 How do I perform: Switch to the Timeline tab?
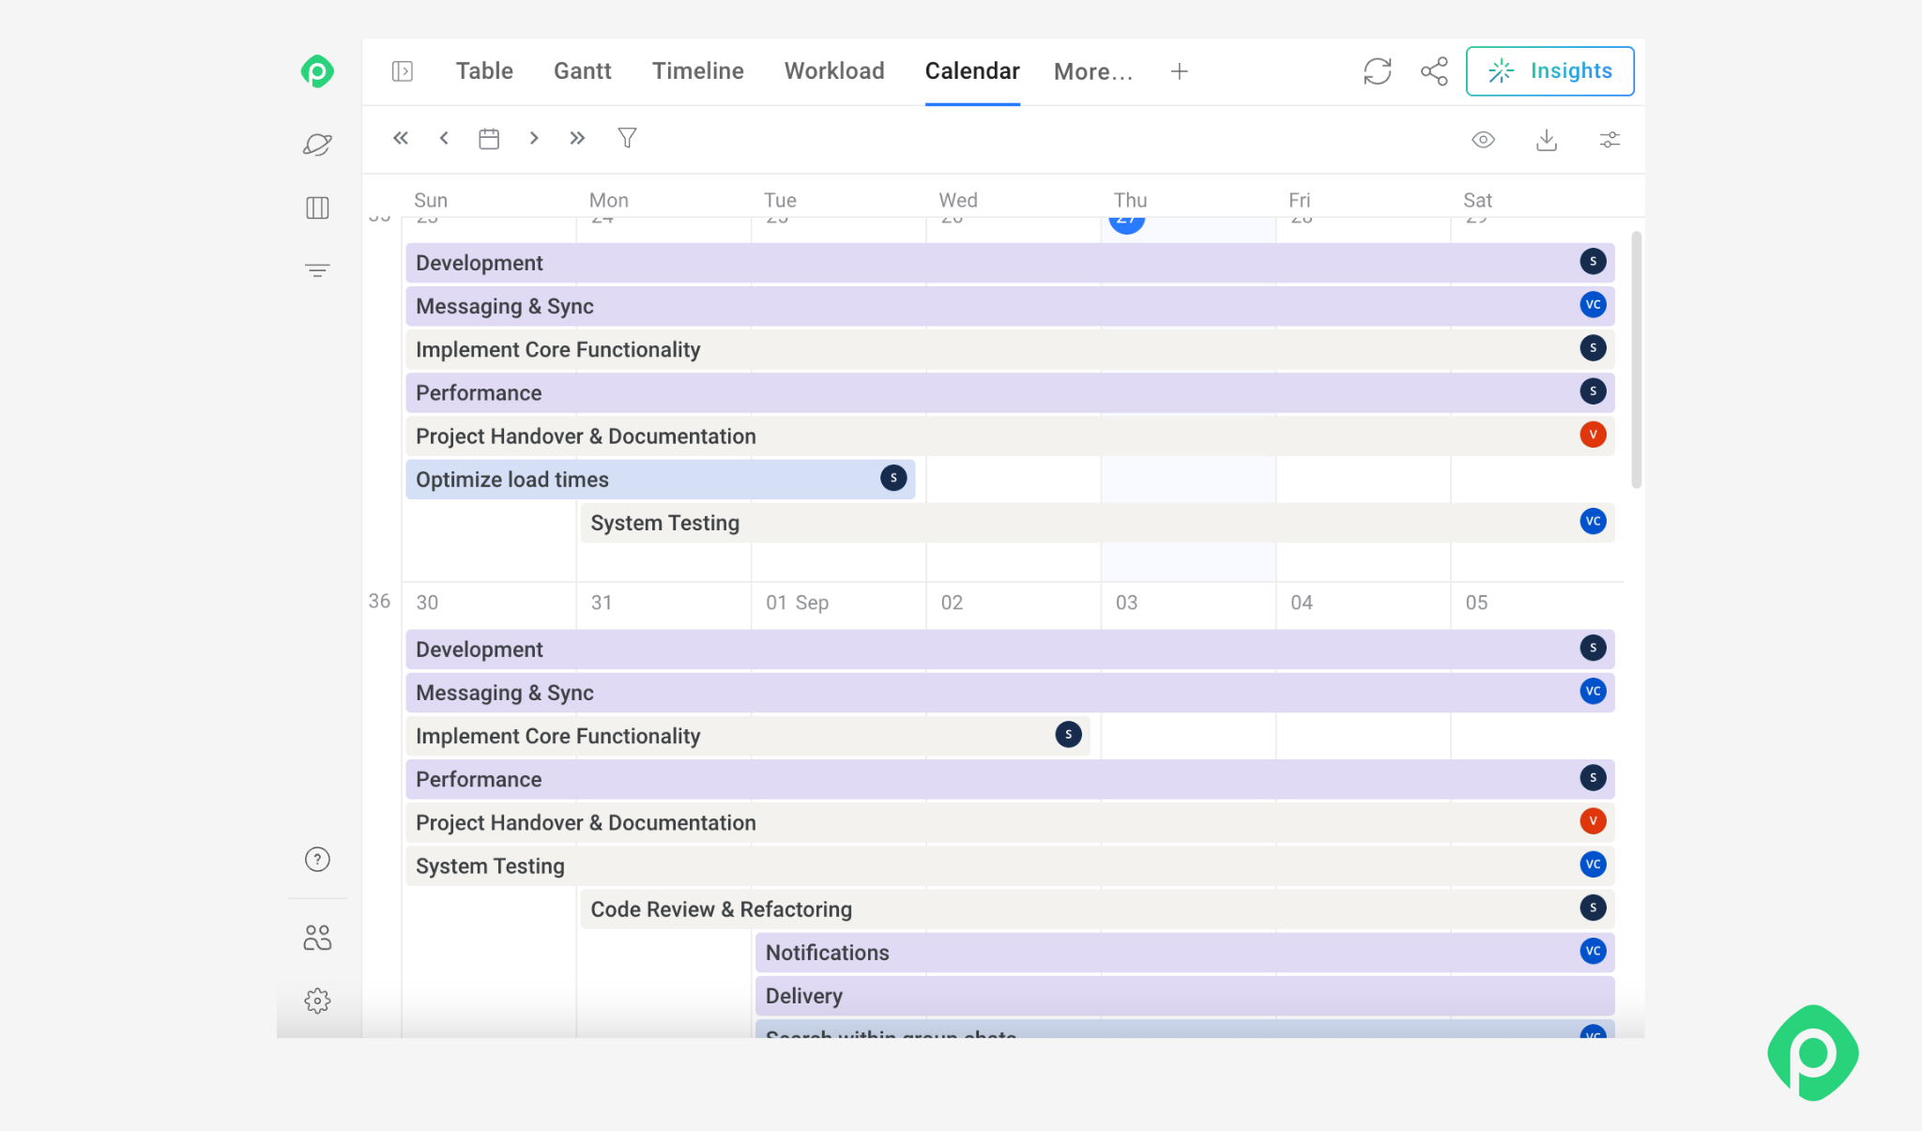(698, 71)
